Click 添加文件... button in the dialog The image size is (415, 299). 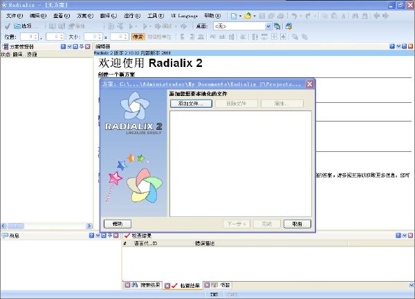[191, 104]
